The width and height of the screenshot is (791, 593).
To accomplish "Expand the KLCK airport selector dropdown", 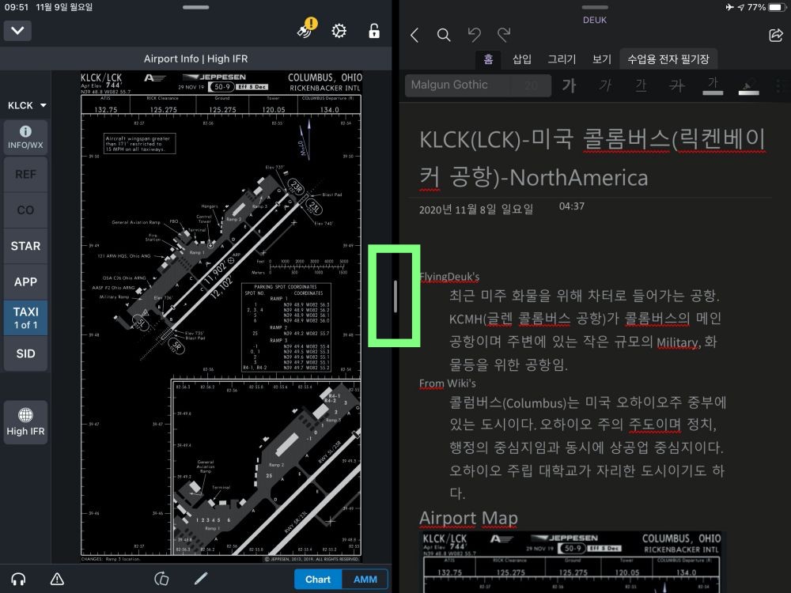I will (26, 105).
